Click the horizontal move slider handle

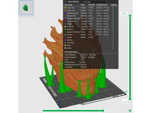[x=103, y=110]
